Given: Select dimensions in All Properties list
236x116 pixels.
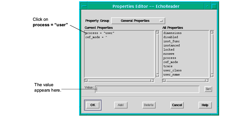Looking at the screenshot, I should click(172, 33).
